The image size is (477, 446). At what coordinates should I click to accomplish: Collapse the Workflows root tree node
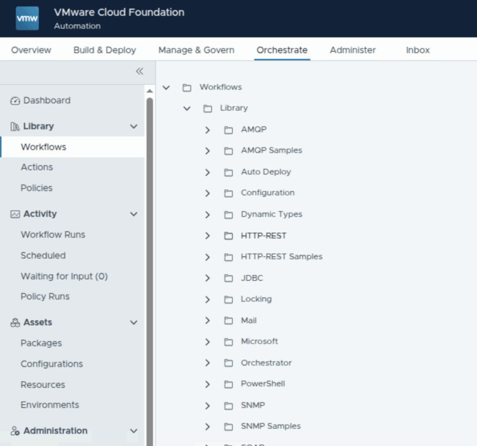click(x=166, y=88)
